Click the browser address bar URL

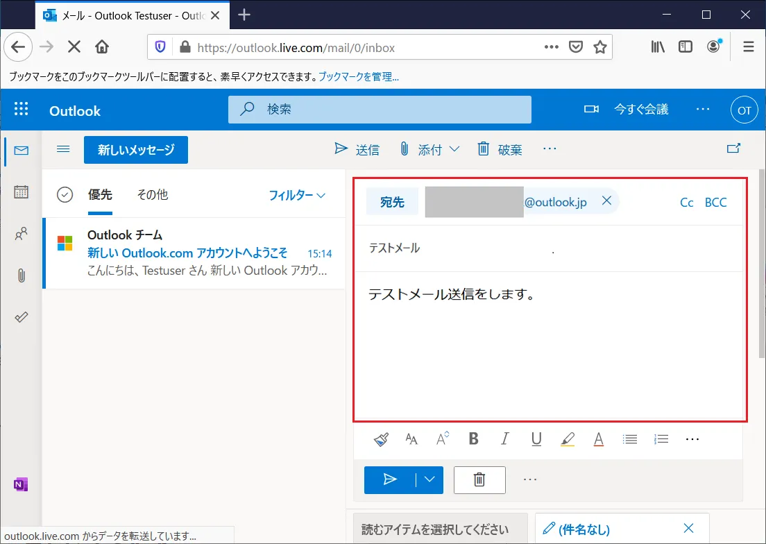(296, 48)
